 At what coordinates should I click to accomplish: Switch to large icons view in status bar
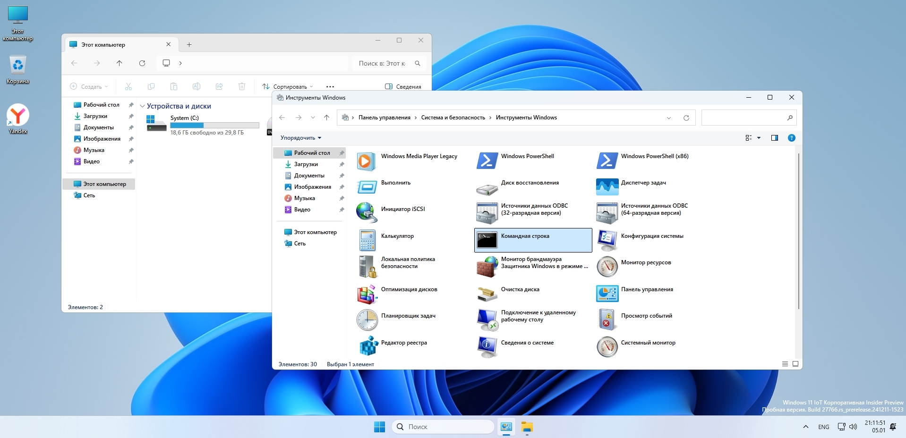click(x=795, y=364)
